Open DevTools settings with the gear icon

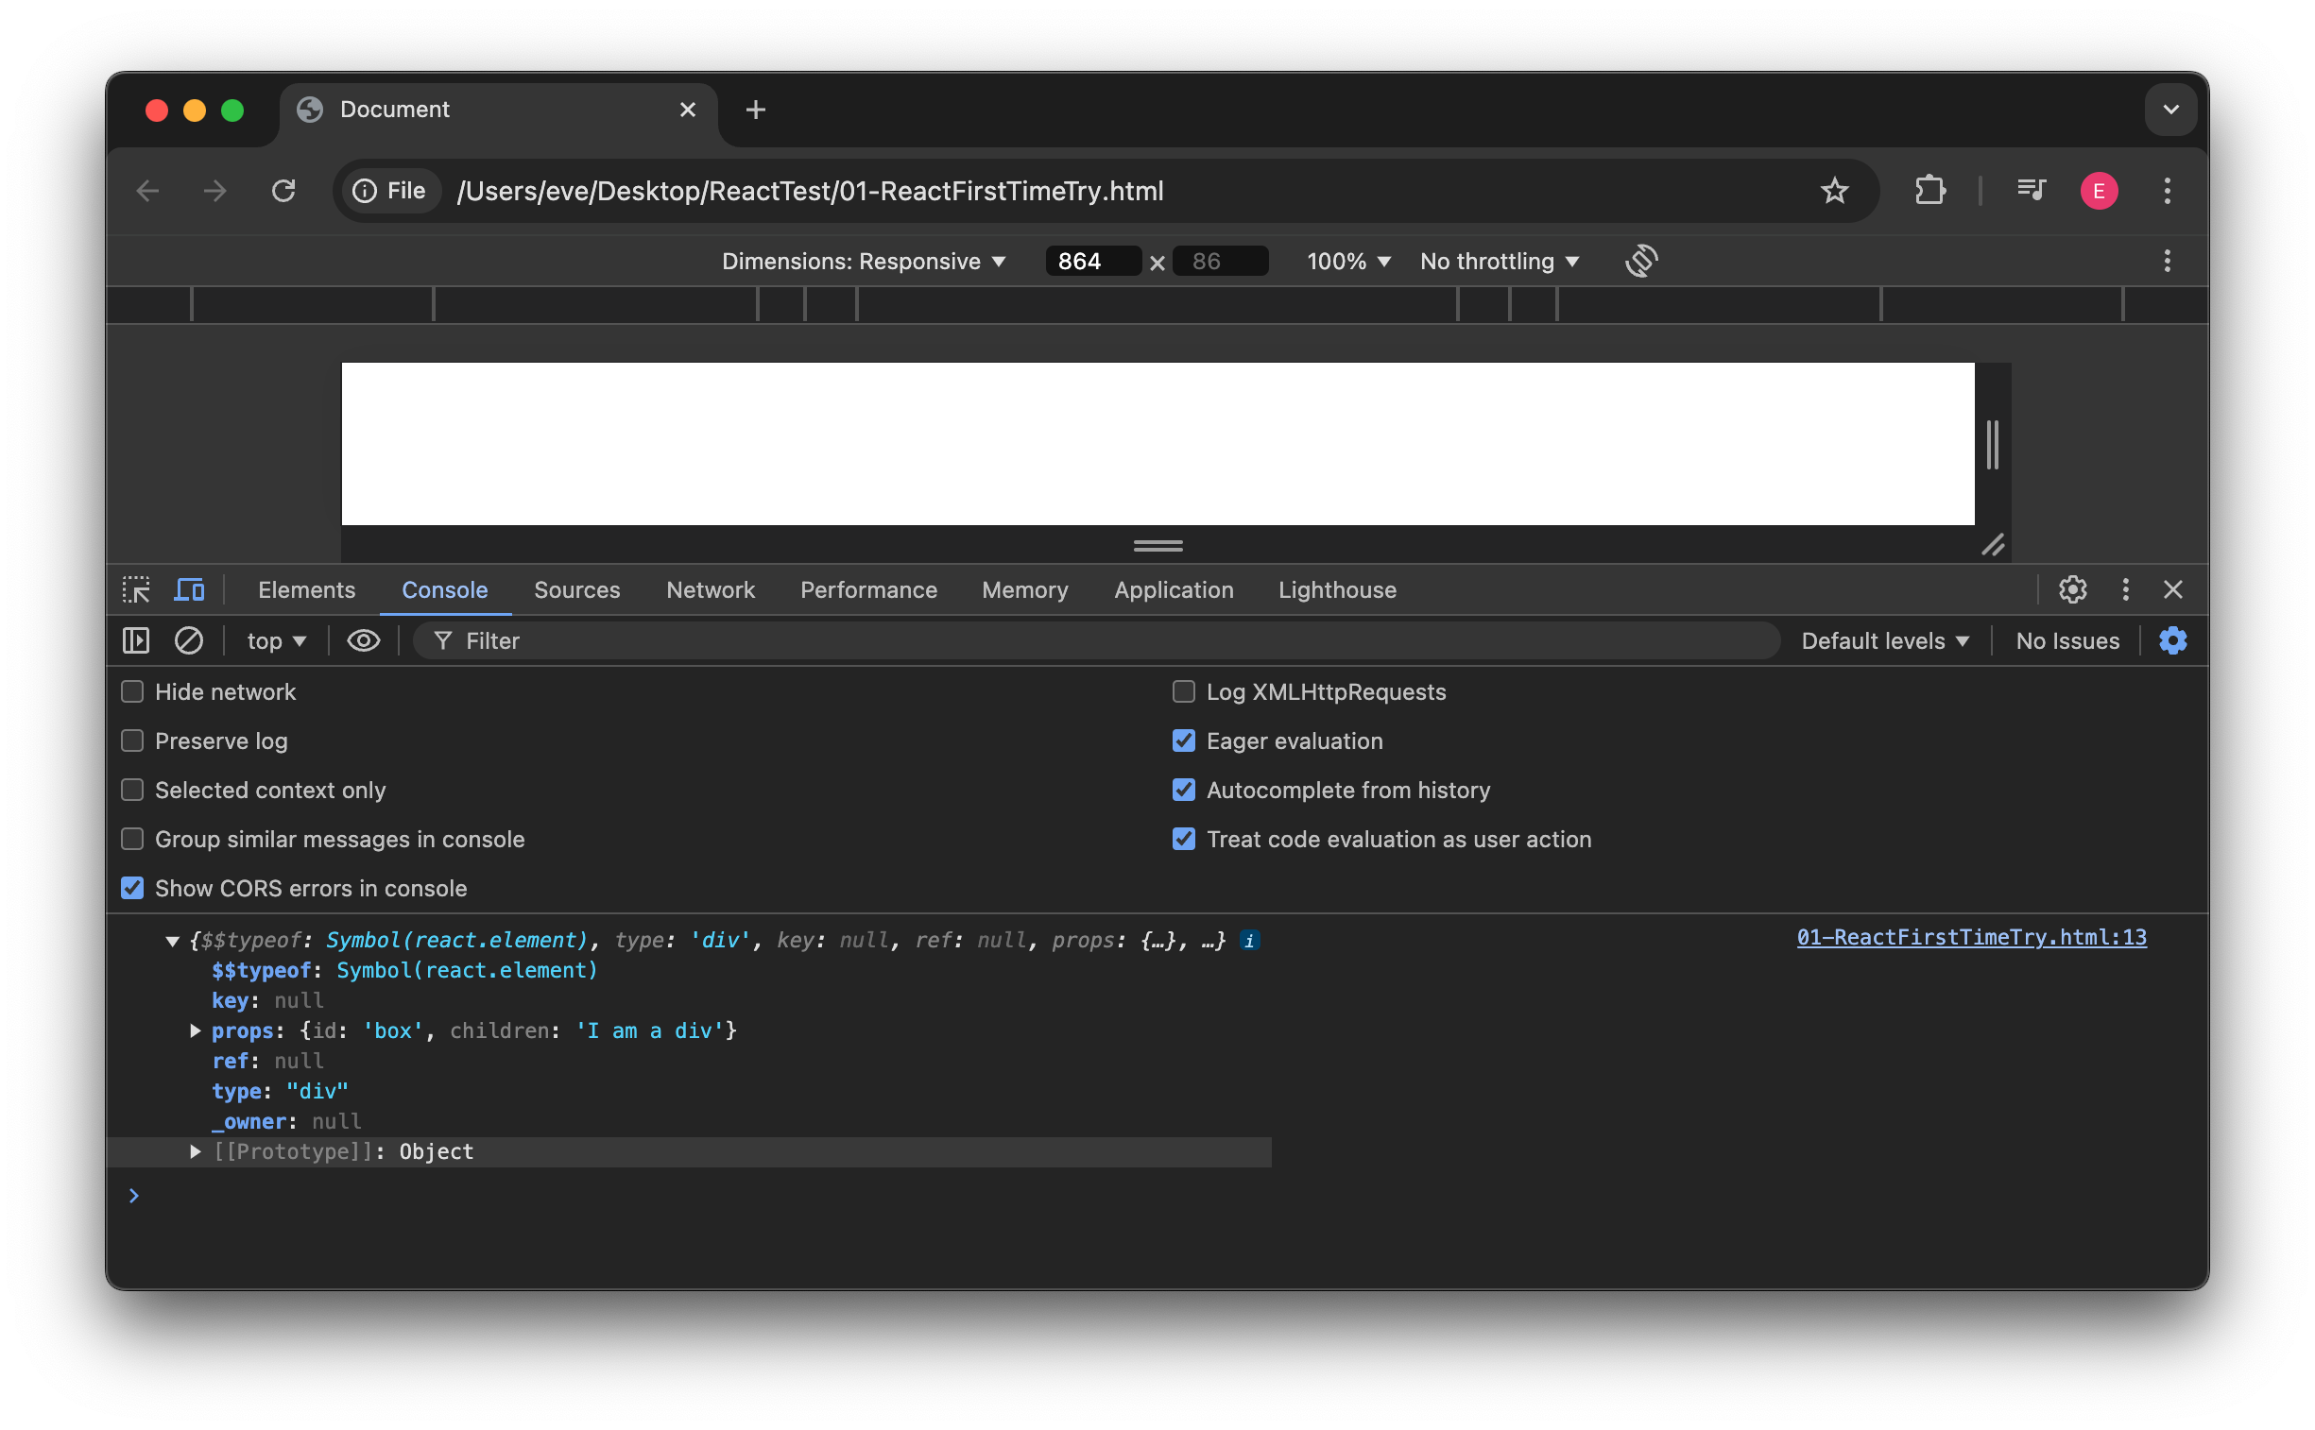click(2073, 589)
